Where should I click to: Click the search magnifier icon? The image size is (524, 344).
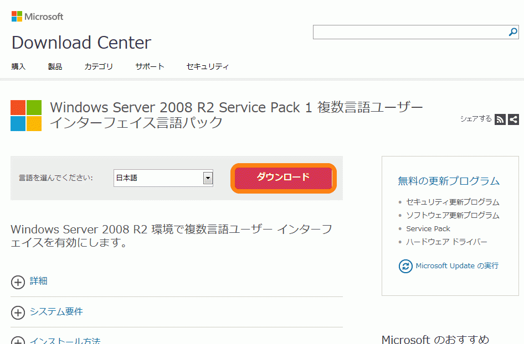pos(513,32)
